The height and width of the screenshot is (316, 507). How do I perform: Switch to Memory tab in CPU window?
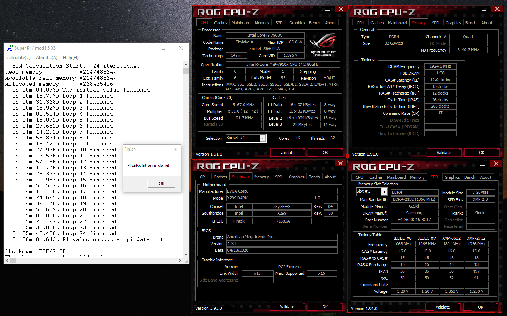point(262,23)
